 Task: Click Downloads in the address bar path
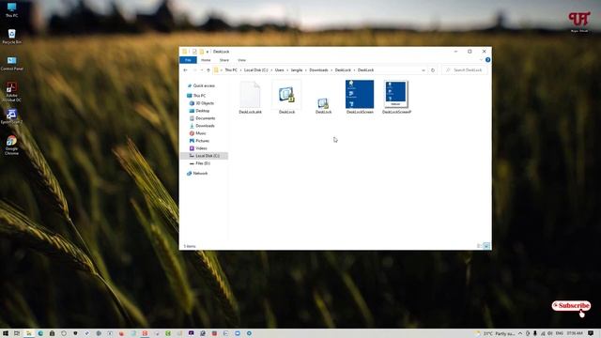318,70
